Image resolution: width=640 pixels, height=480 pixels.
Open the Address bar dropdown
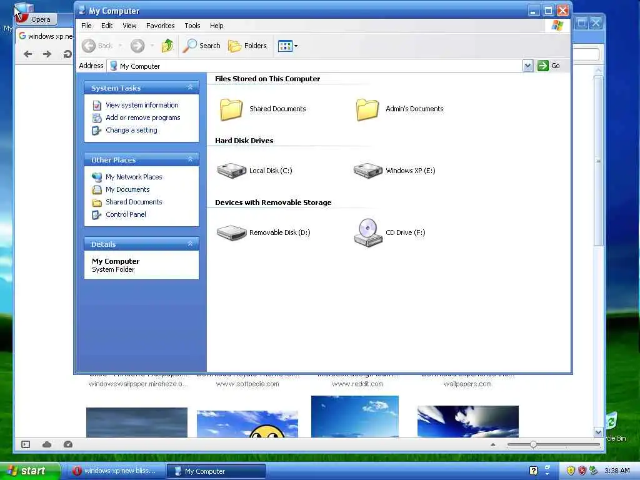click(x=527, y=66)
